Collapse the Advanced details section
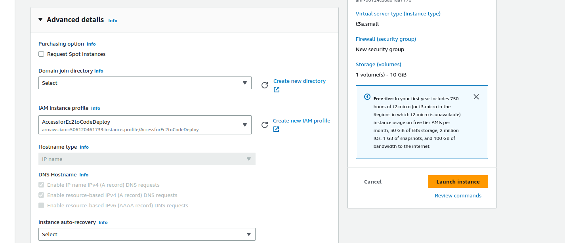This screenshot has height=243, width=565. click(x=40, y=19)
